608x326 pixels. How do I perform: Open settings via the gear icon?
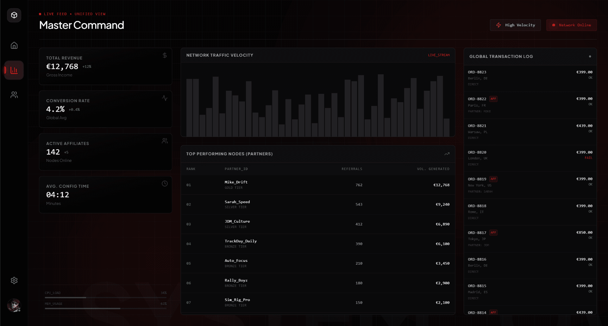[14, 280]
